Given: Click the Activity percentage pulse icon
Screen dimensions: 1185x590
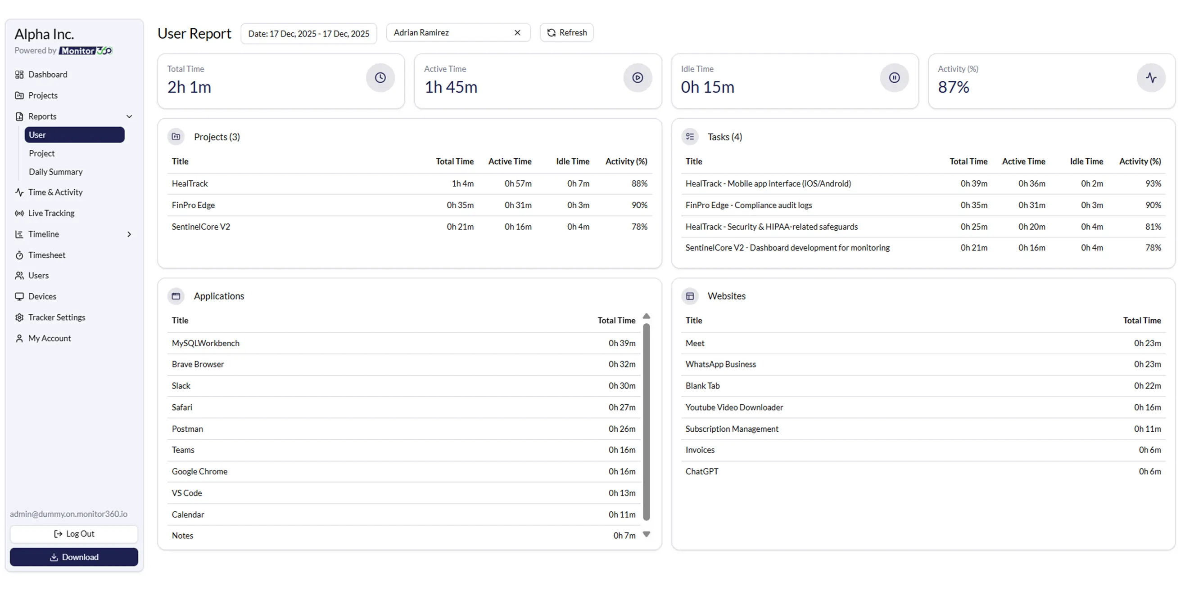Looking at the screenshot, I should tap(1151, 78).
